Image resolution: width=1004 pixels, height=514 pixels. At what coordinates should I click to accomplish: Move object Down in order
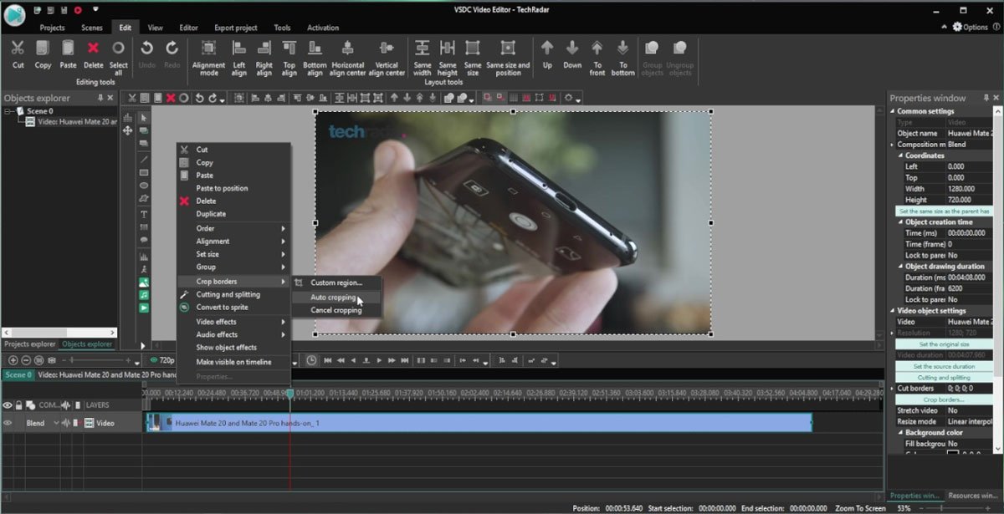[572, 48]
